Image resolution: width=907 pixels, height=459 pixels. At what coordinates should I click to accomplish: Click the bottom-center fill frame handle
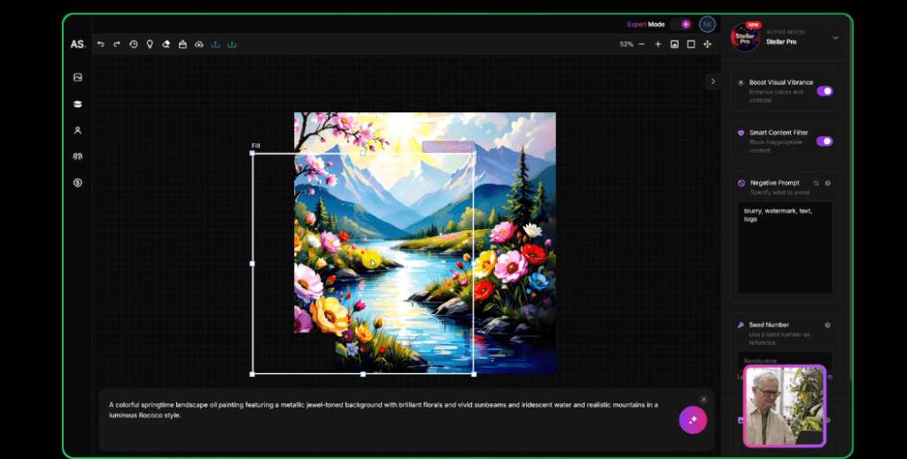click(363, 374)
